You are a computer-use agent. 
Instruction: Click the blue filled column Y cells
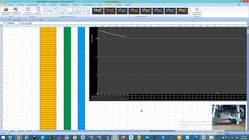[x=81, y=79]
